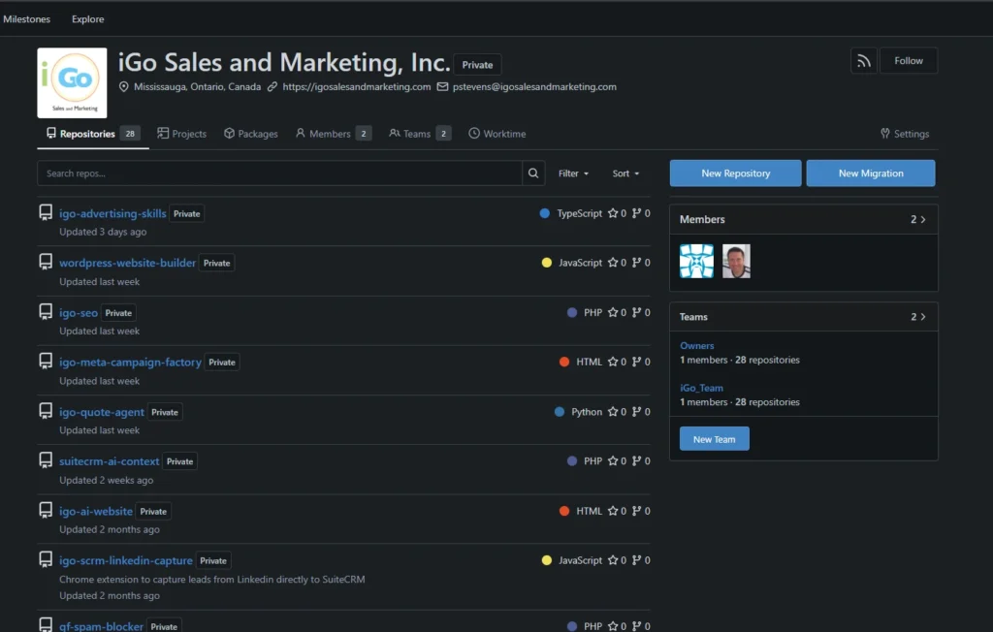Click the repository icon beside igo-seo
Image resolution: width=993 pixels, height=632 pixels.
[46, 311]
